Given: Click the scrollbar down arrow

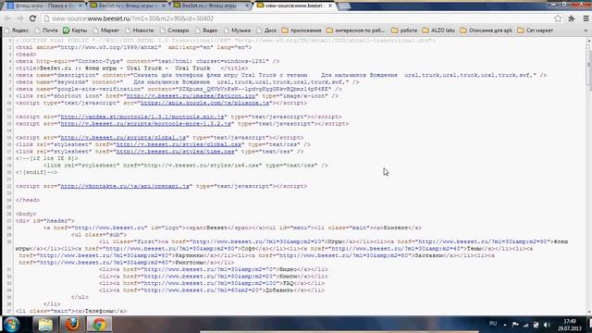Looking at the screenshot, I should pyautogui.click(x=588, y=312).
